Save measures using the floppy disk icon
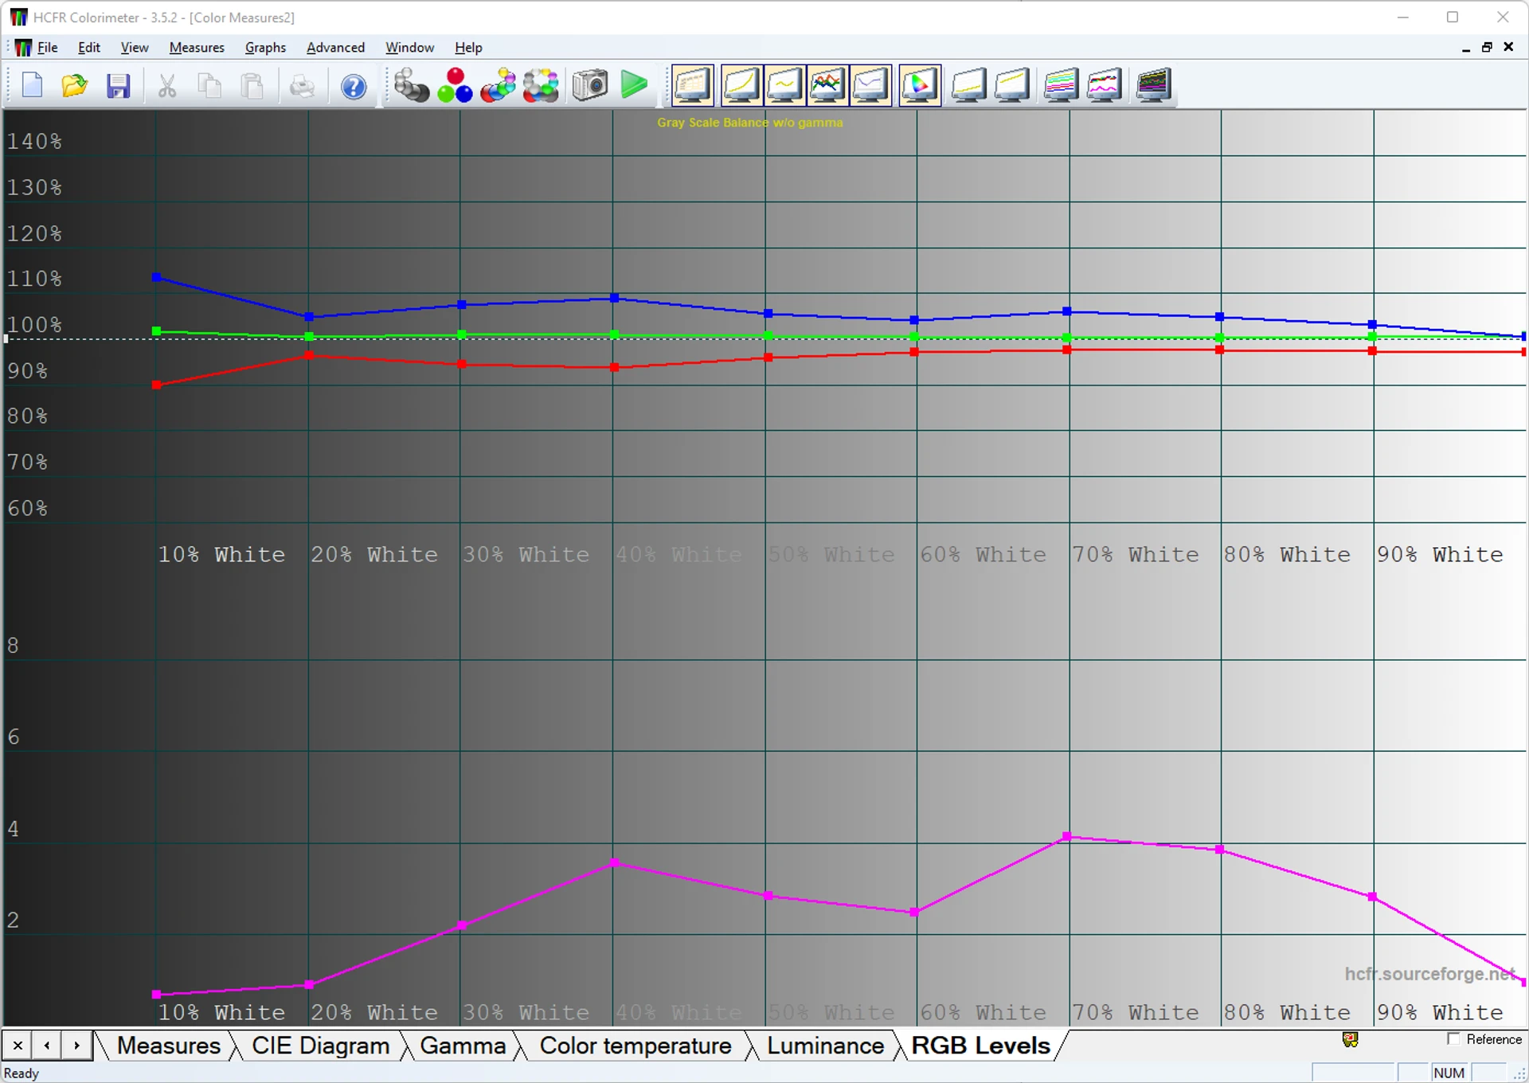 pyautogui.click(x=118, y=85)
